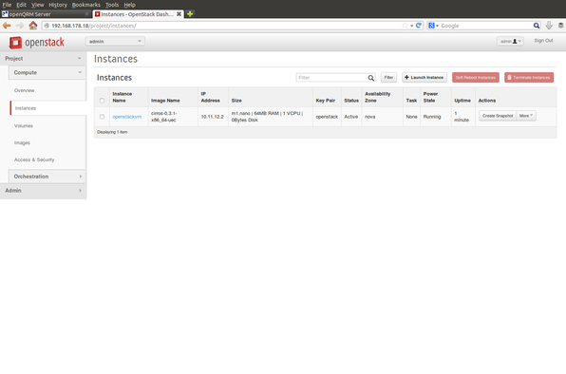Expand the Orchestration sidebar section
The height and width of the screenshot is (374, 566).
[x=47, y=177]
